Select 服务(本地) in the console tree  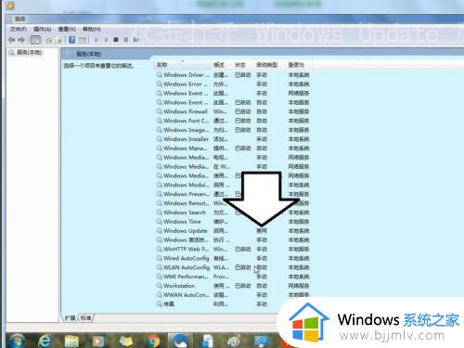click(x=29, y=52)
